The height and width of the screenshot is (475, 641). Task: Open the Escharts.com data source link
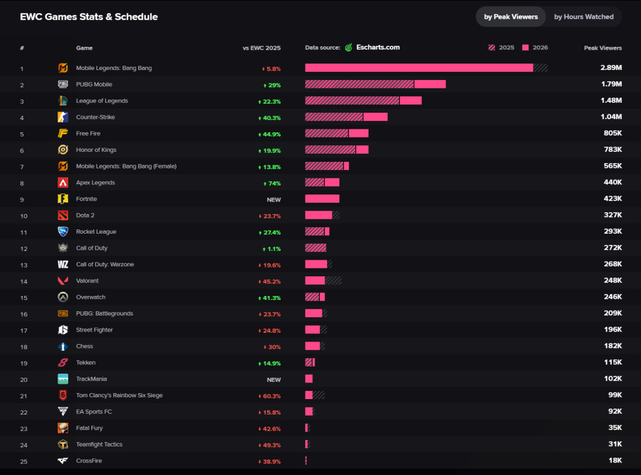pos(378,47)
